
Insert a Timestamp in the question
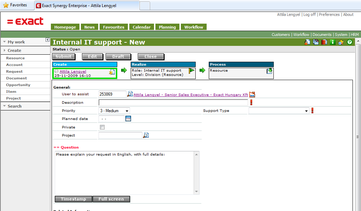click(73, 199)
